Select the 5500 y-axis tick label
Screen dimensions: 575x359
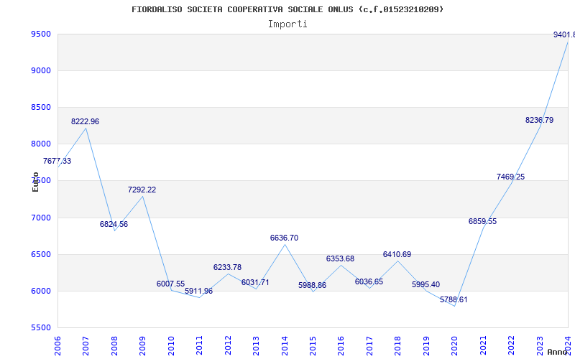tap(40, 327)
